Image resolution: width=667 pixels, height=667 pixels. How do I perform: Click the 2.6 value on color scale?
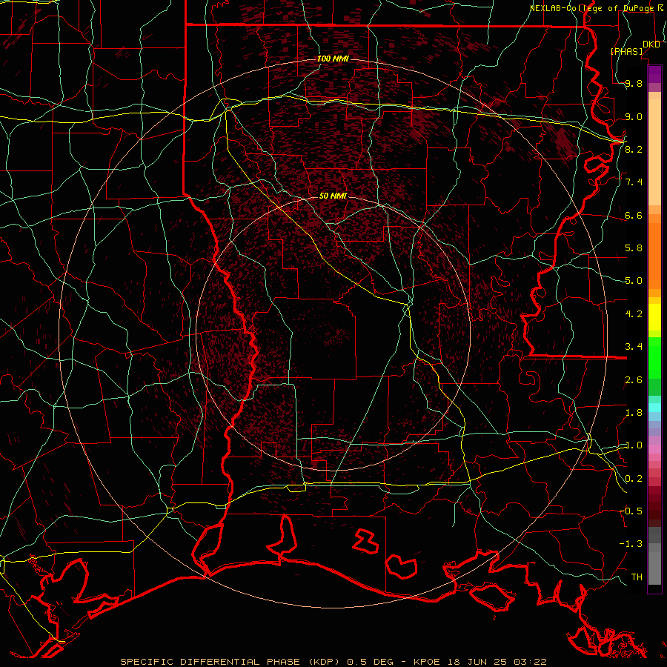(x=634, y=380)
